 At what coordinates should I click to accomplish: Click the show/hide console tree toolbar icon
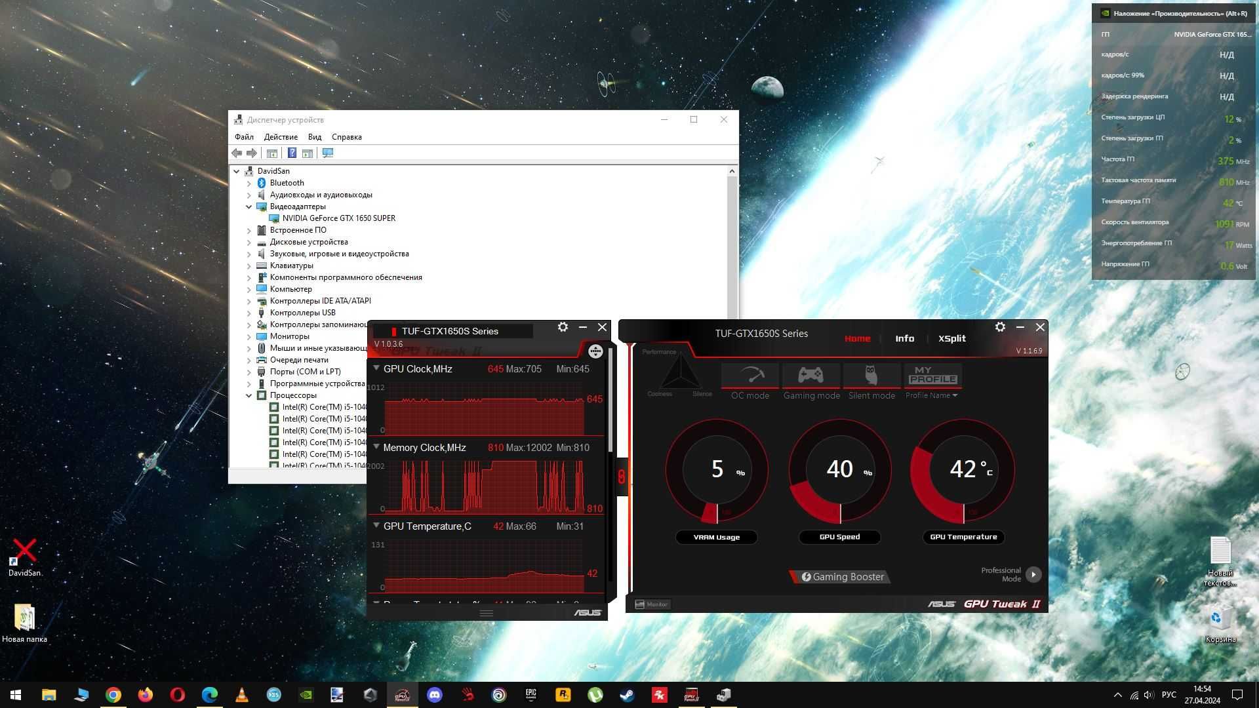click(271, 153)
